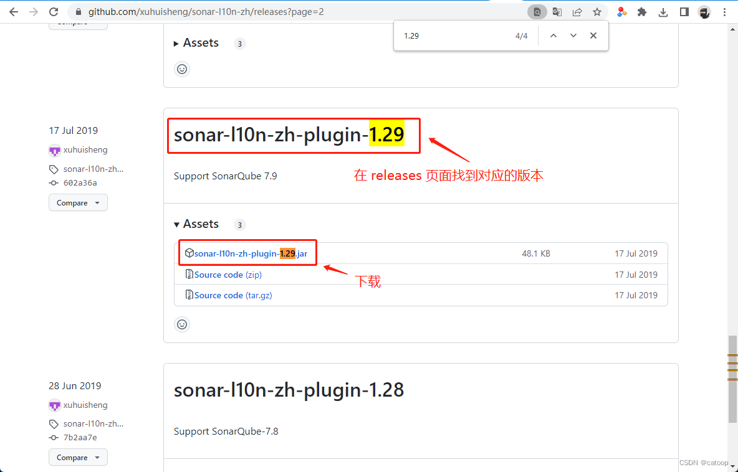Click the package icon beside the 1.29 jar
The image size is (738, 472).
click(x=189, y=253)
